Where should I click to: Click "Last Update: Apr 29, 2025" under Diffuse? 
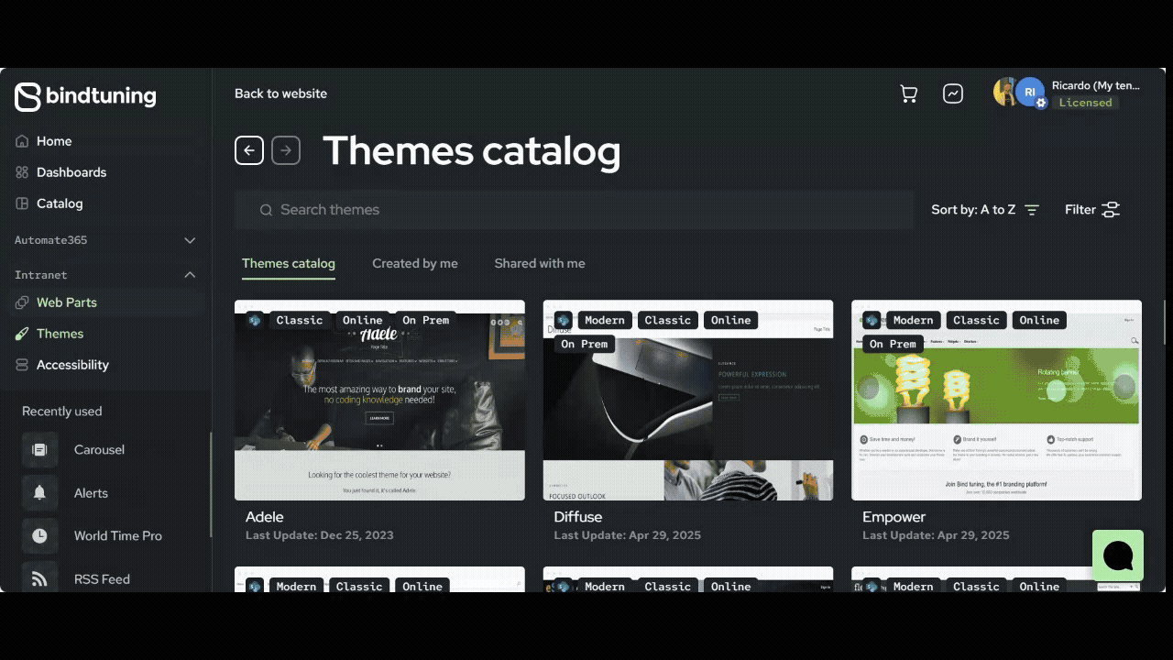click(x=628, y=535)
